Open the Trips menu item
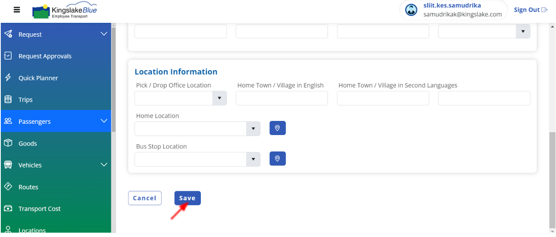Screen dimensions: 556x237 [x=56, y=99]
